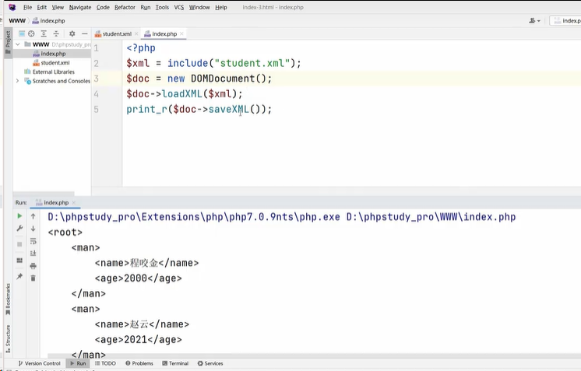This screenshot has width=581, height=371.
Task: Switch to the student.xml editor tab
Action: click(x=116, y=34)
